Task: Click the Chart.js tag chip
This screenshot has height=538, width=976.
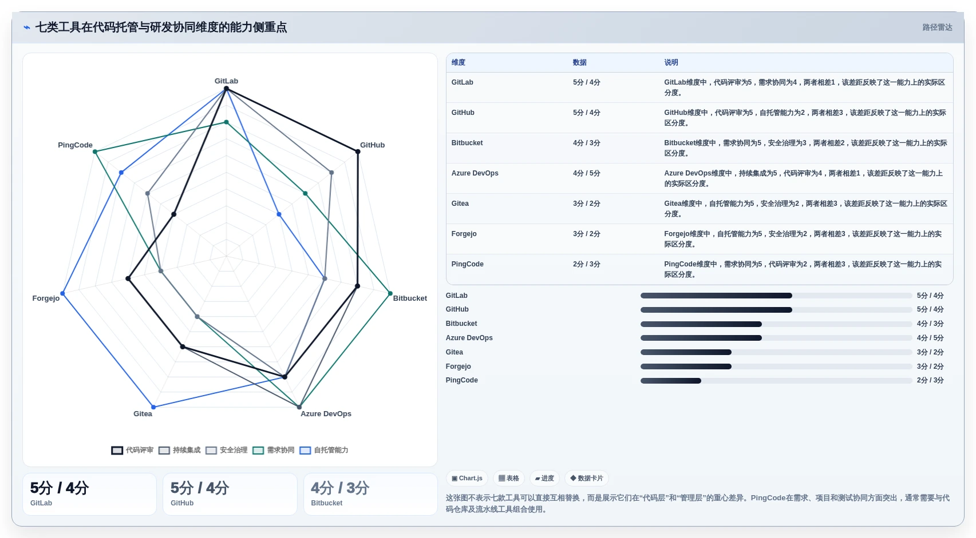Action: [x=467, y=479]
